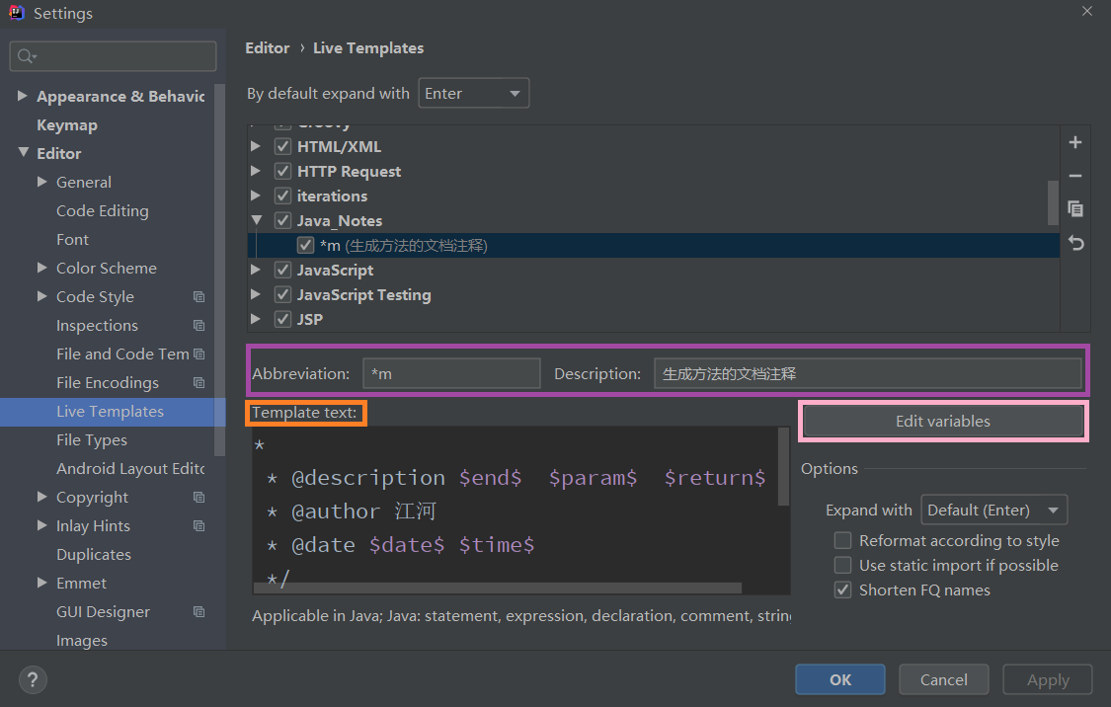The width and height of the screenshot is (1111, 707).
Task: Apply the changes with the Apply button
Action: point(1047,679)
